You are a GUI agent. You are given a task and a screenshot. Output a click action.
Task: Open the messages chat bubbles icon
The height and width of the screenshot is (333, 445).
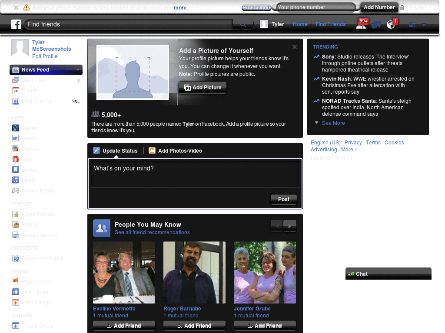(x=376, y=25)
